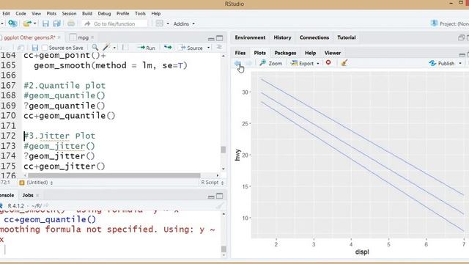
Task: Expand the Source options dropdown arrow
Action: click(208, 48)
